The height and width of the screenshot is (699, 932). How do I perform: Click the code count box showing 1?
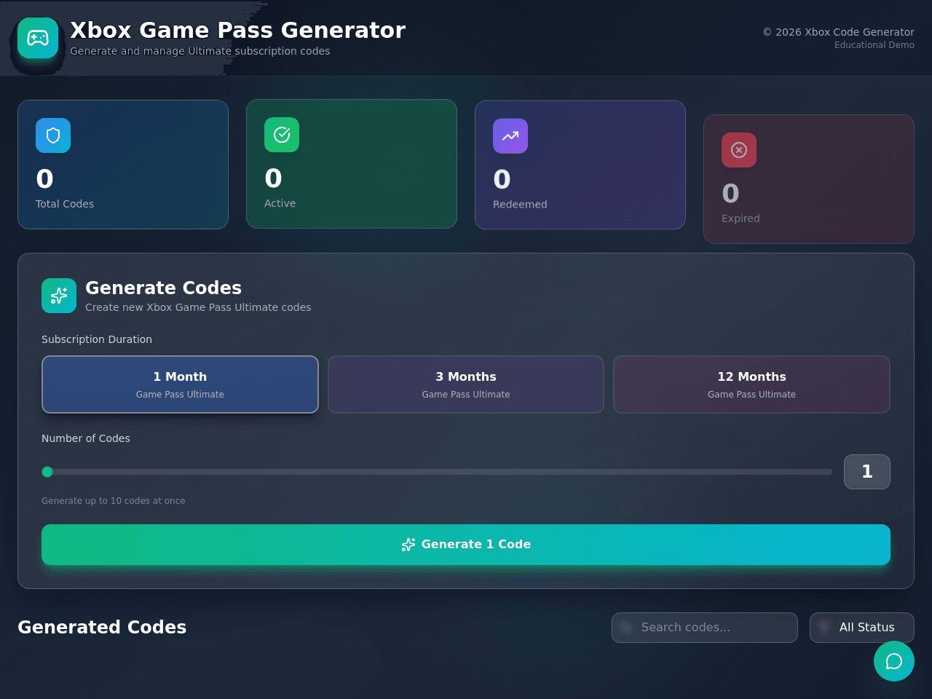point(867,472)
